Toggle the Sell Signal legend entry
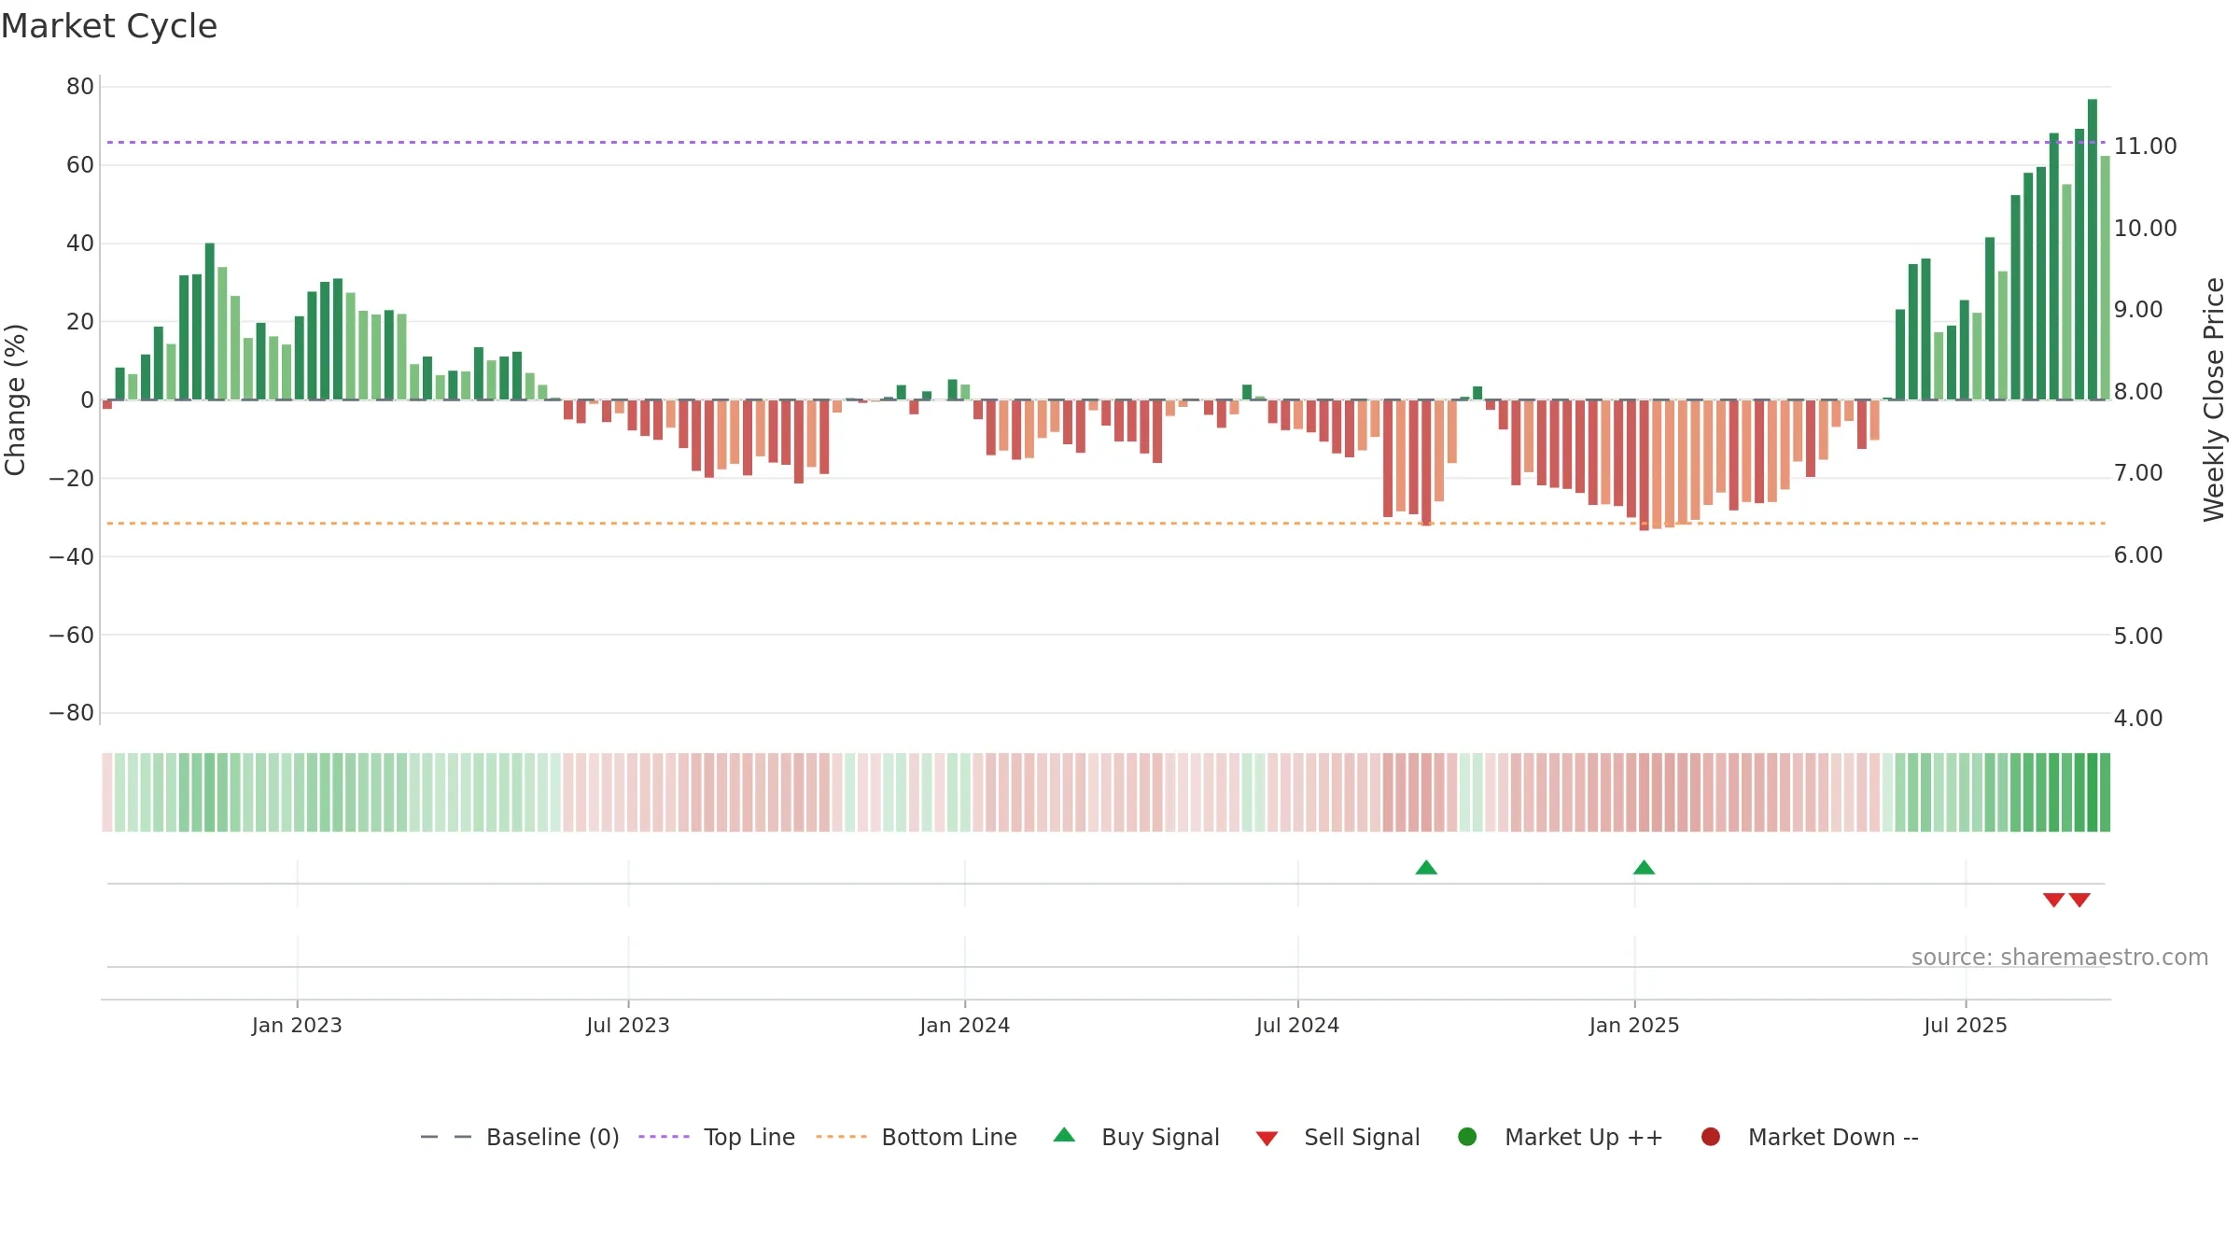The width and height of the screenshot is (2240, 1260). [1337, 1137]
